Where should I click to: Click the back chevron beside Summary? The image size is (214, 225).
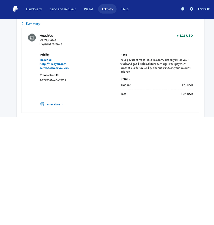[x=22, y=24]
